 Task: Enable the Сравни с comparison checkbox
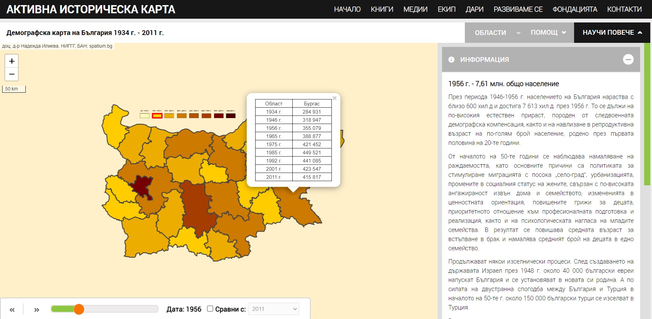[x=210, y=309]
